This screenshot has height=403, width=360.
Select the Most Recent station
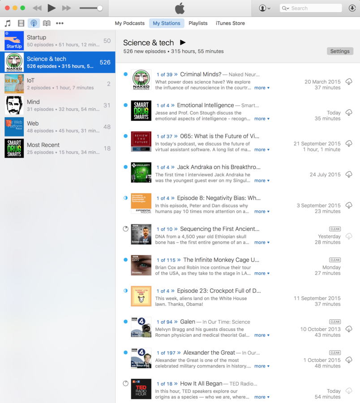58,148
